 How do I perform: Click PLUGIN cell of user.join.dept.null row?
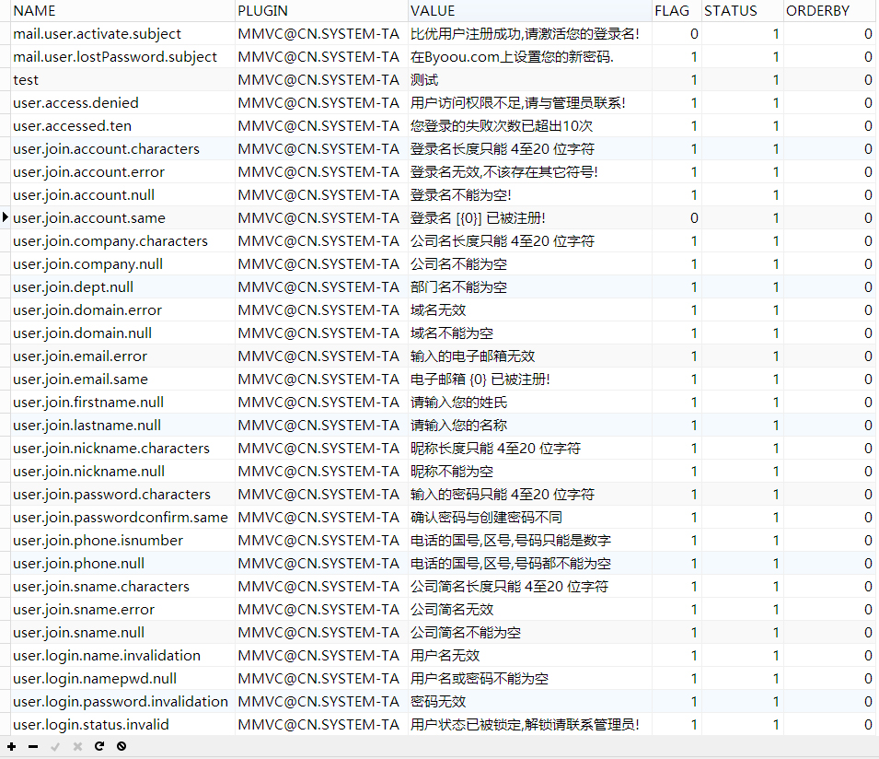(319, 287)
